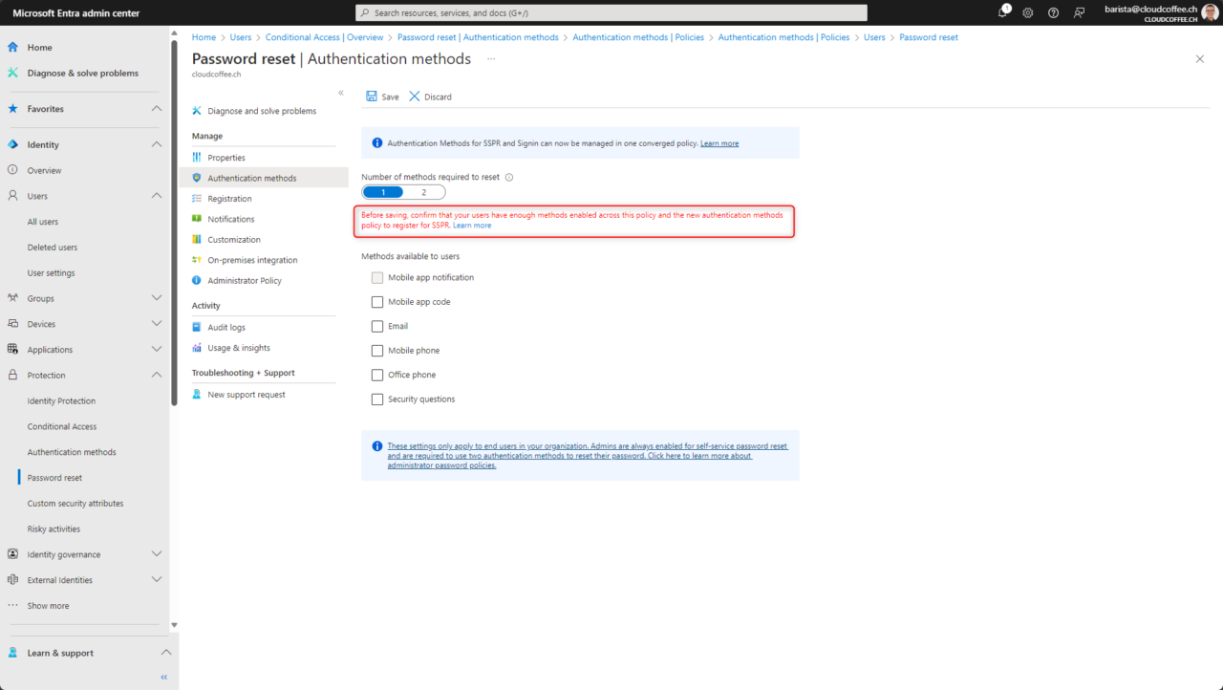Screen dimensions: 1223x690
Task: Enable Security questions for users
Action: [376, 399]
